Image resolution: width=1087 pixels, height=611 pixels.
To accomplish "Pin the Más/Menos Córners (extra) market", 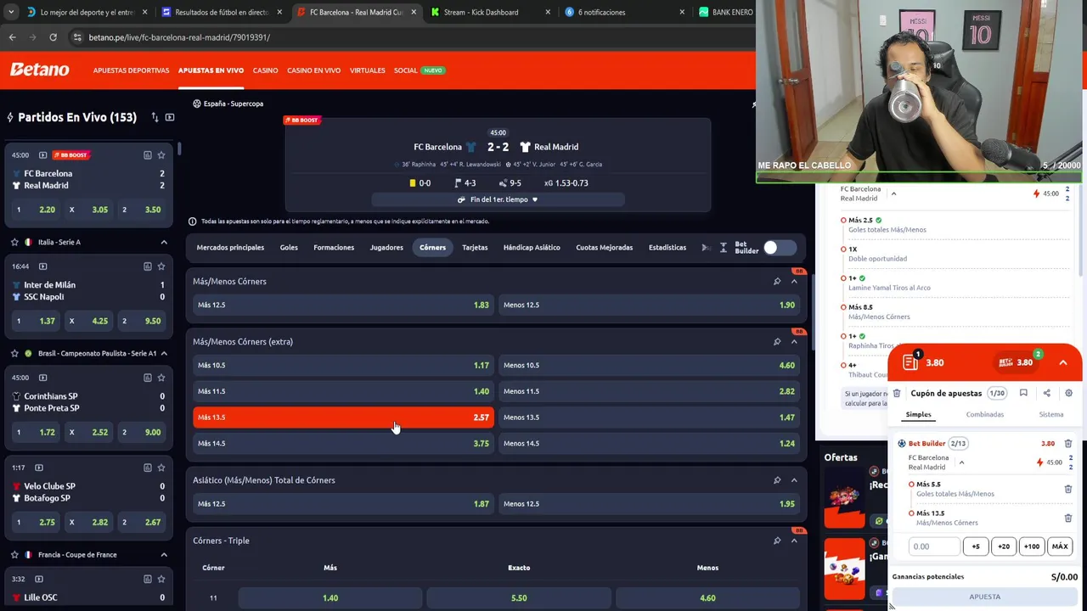I will 776,341.
